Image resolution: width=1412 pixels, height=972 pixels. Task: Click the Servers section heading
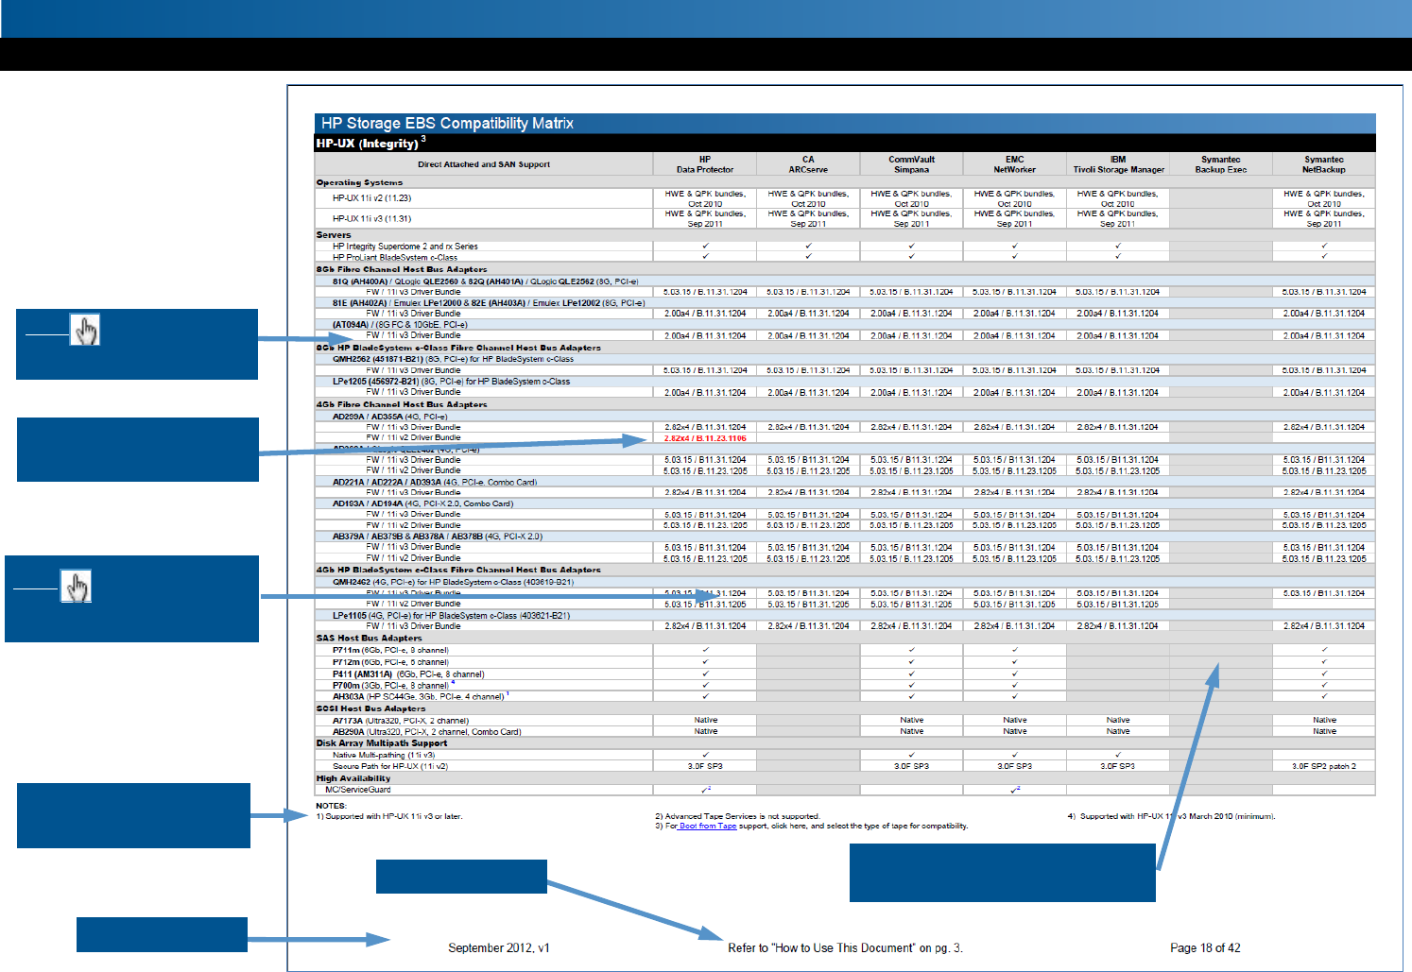click(334, 234)
